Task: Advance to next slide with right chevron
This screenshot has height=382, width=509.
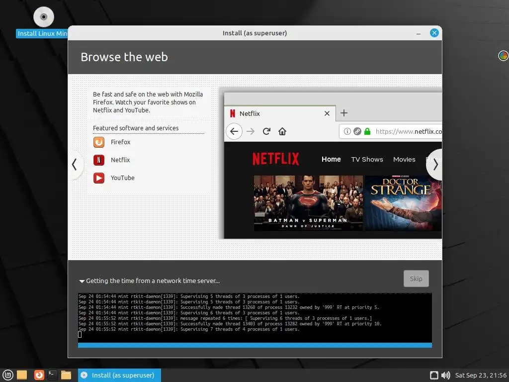Action: pyautogui.click(x=434, y=164)
